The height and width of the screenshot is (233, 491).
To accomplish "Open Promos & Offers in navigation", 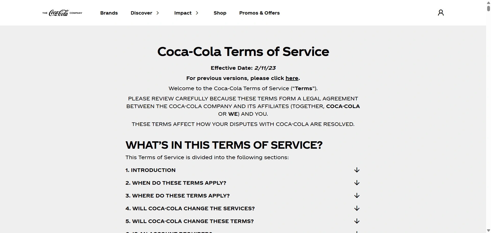I will [259, 13].
